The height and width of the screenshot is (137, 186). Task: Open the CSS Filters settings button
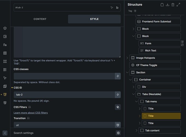118,107
